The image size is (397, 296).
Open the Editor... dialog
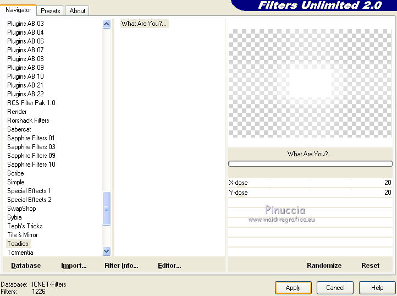pos(169,266)
